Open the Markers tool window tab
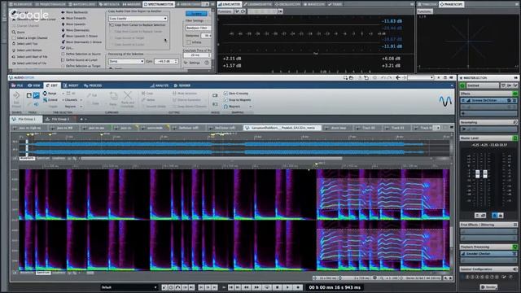 132,4
